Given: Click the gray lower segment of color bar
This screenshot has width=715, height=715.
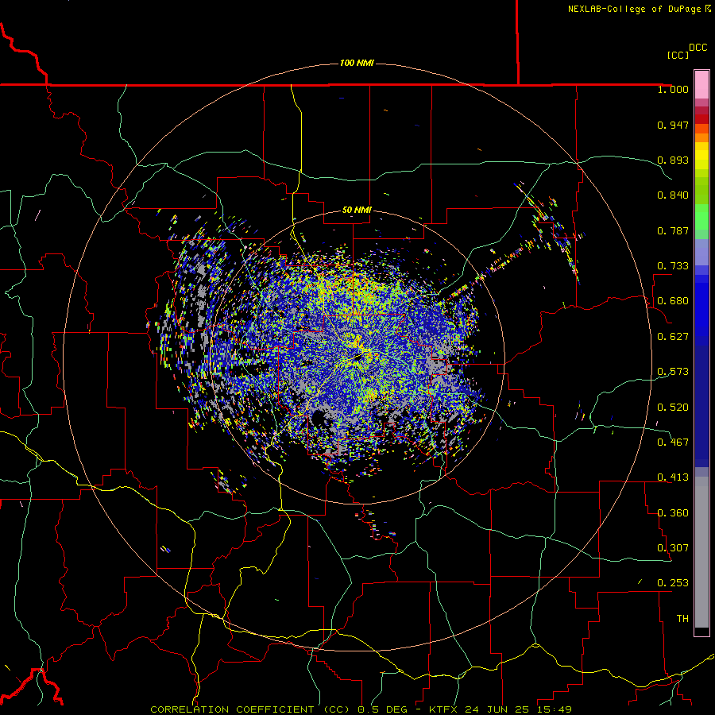Looking at the screenshot, I should point(701,552).
